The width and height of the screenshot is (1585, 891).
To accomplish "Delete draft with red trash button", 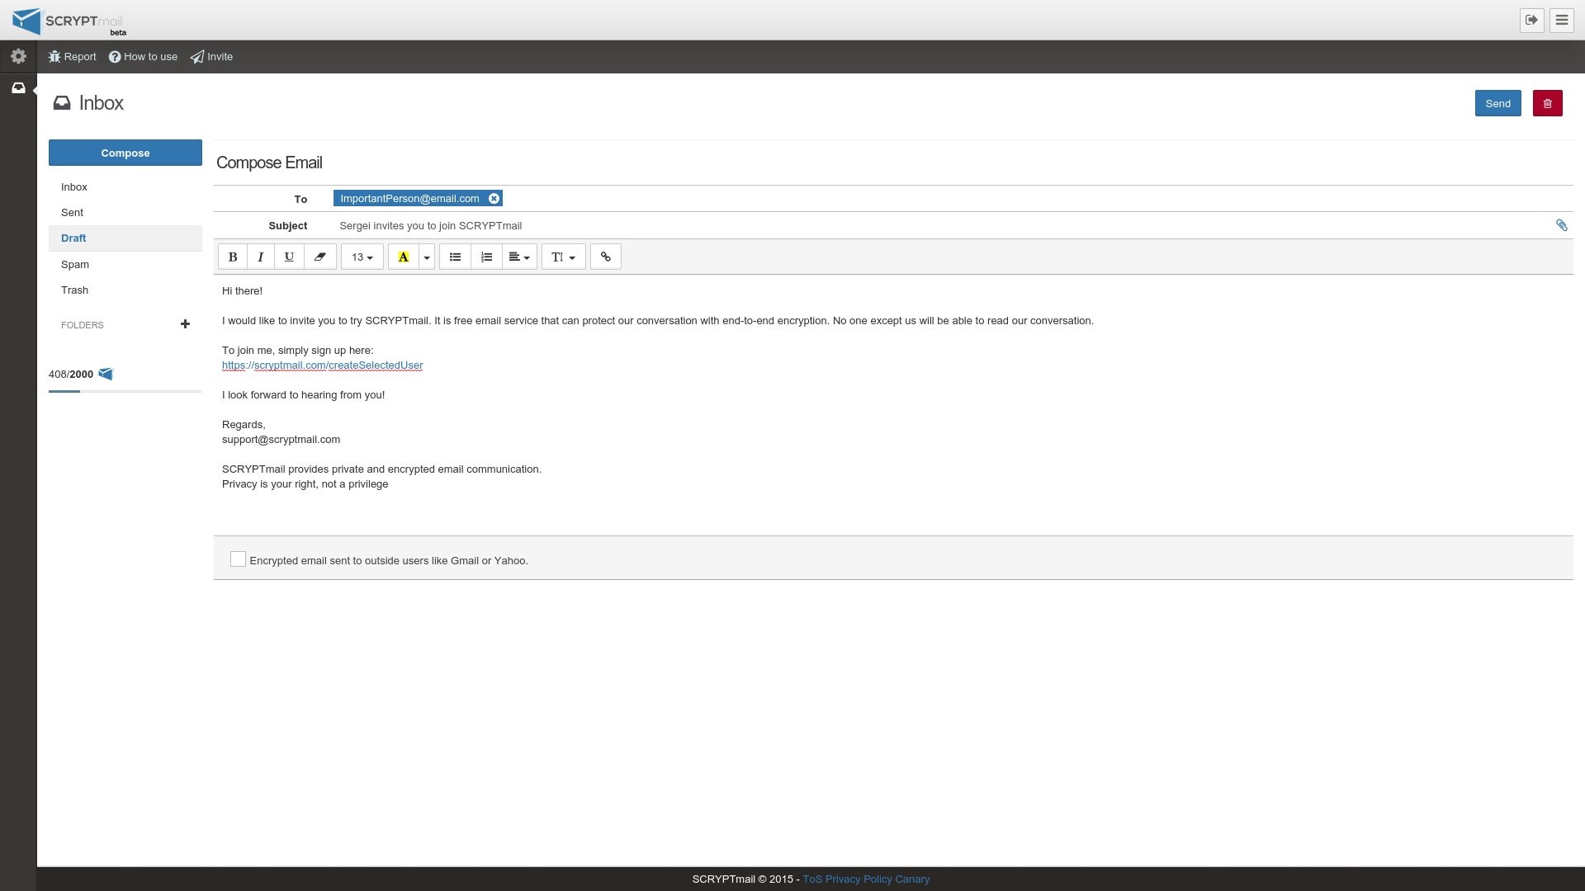I will [x=1547, y=104].
